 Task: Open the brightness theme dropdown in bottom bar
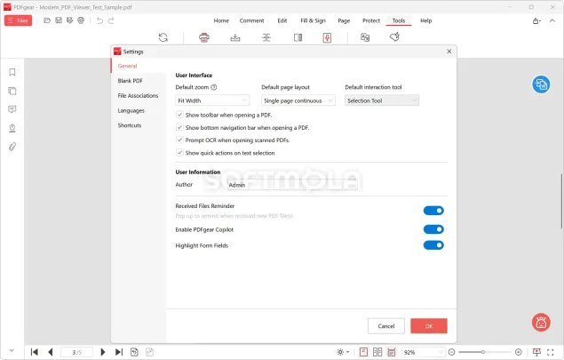click(x=343, y=352)
